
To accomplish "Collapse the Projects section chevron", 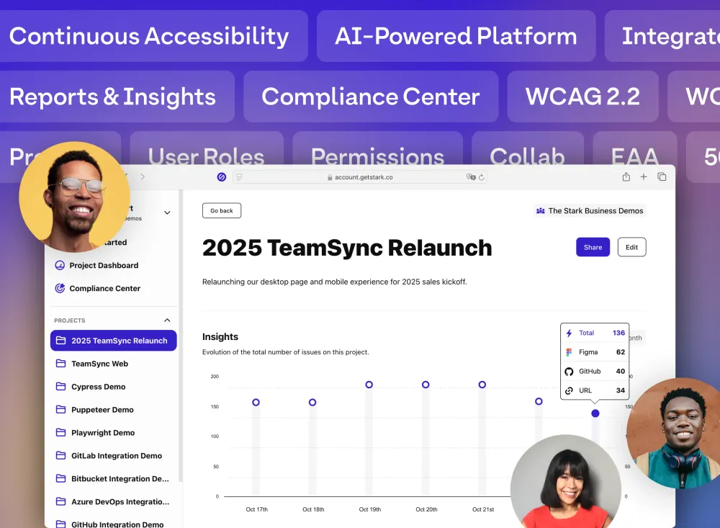I will click(x=167, y=321).
